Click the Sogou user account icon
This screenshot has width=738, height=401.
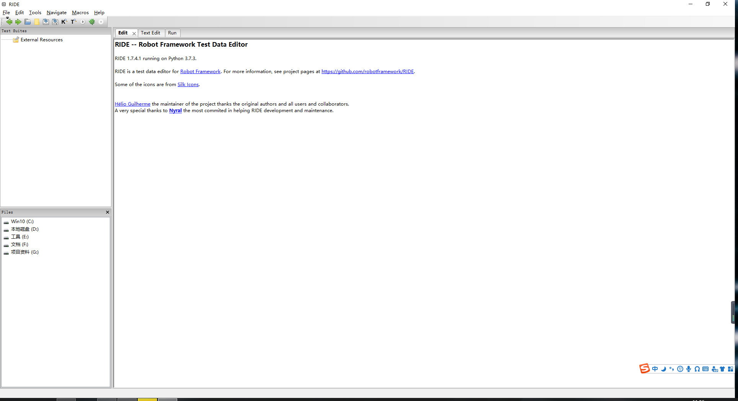click(x=714, y=369)
